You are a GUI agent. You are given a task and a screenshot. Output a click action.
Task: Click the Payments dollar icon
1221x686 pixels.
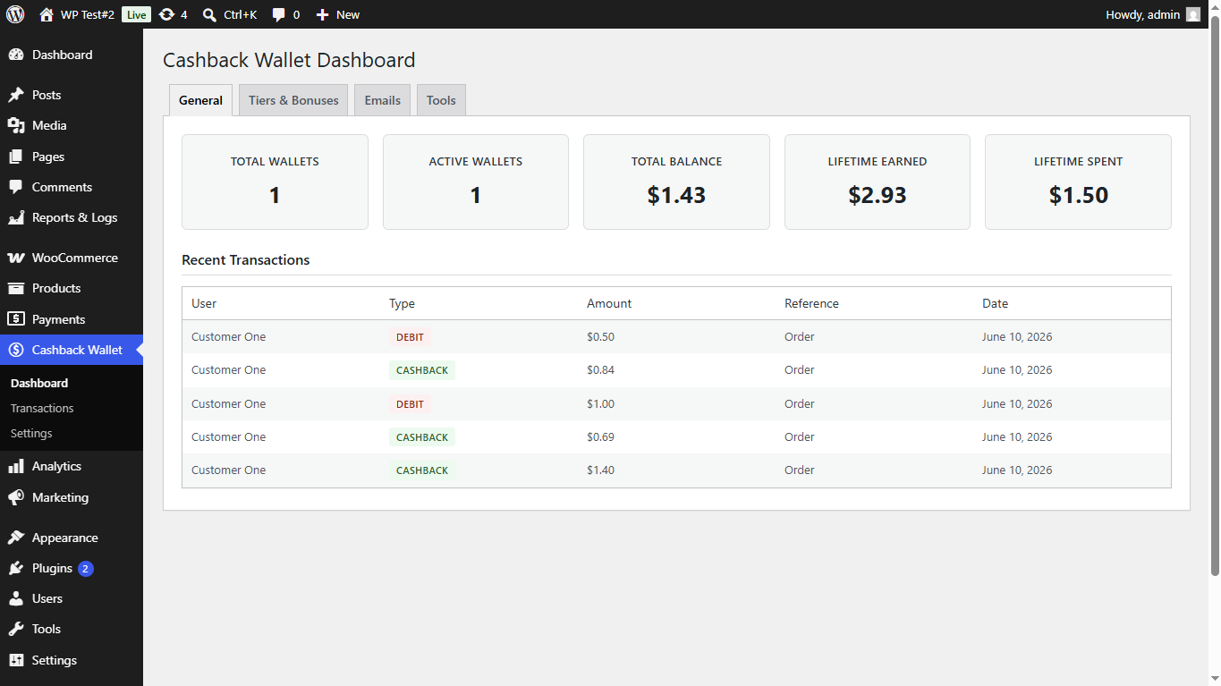click(16, 319)
